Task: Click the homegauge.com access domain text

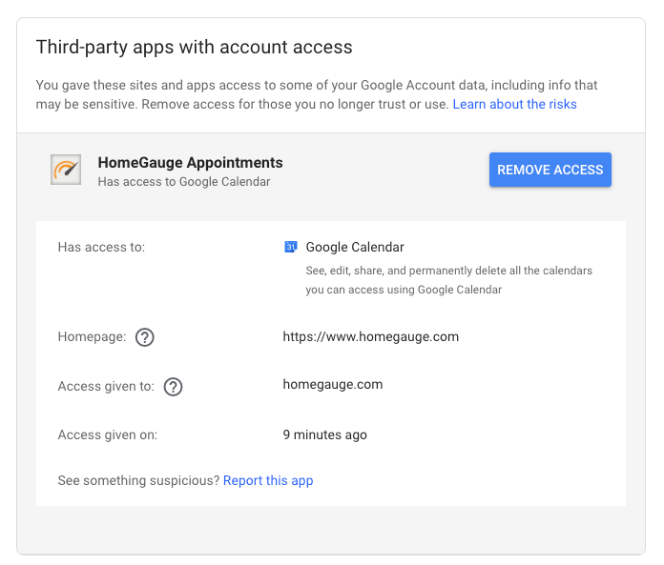Action: pos(332,385)
